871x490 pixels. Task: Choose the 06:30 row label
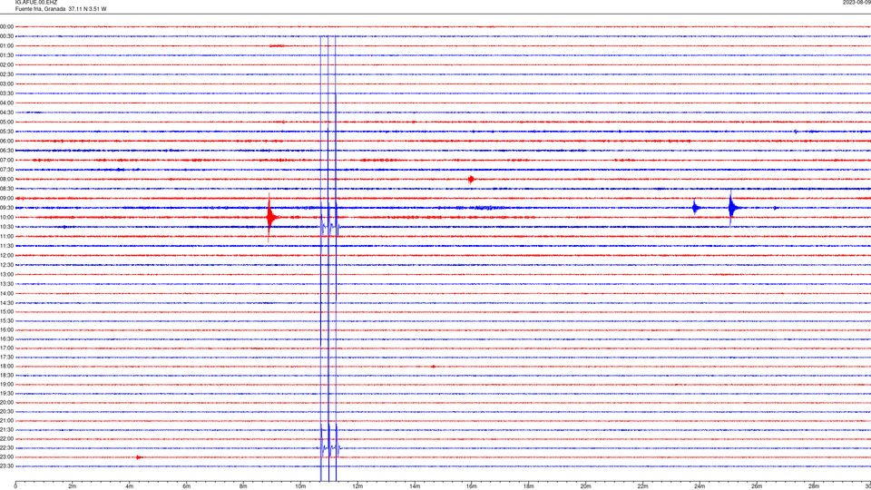[x=6, y=151]
